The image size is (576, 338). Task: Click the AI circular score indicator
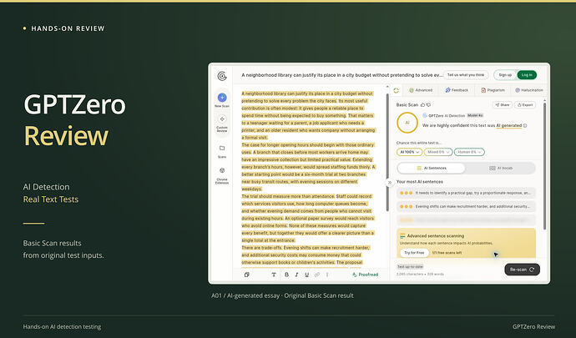pos(407,123)
